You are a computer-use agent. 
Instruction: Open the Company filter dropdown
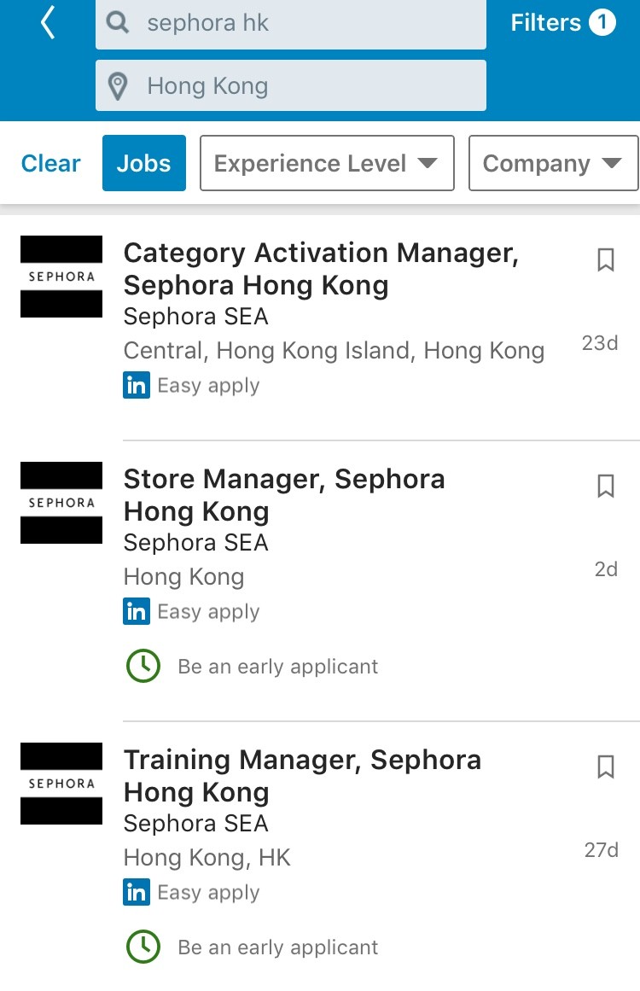(552, 163)
